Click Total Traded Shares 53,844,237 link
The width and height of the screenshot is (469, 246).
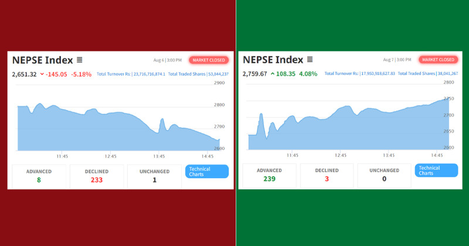198,74
